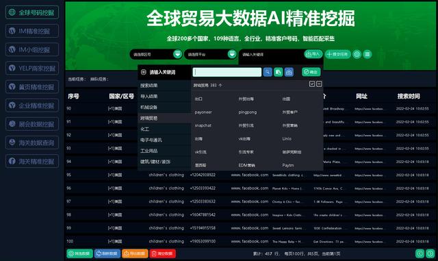Open IM精准挖掘 in the sidebar
The width and height of the screenshot is (438, 261).
32,31
